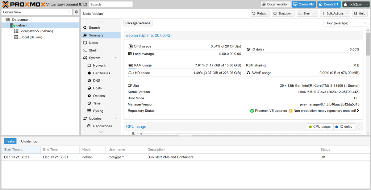This screenshot has width=371, height=190.
Task: Click the top Search input field
Action: [111, 4]
